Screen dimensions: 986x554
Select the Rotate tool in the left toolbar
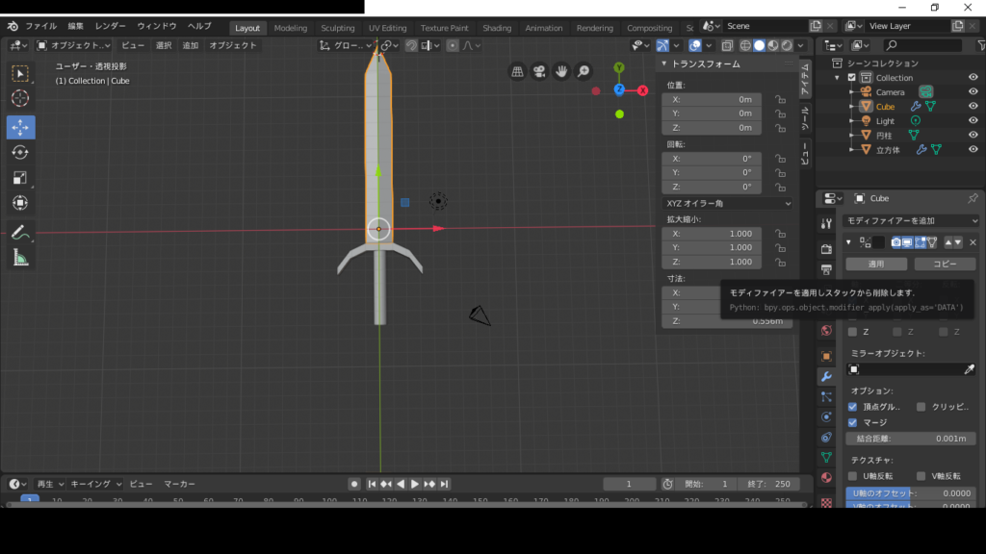20,153
